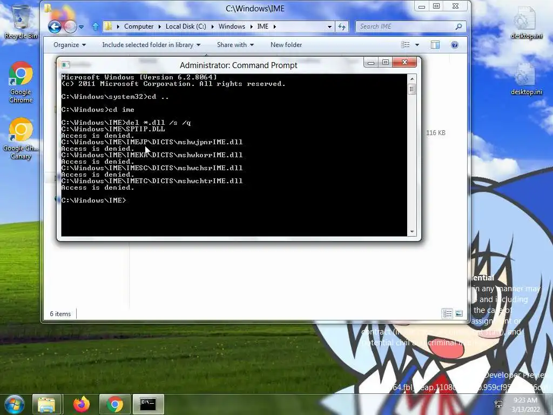Open the Google Chrome Canary desktop shortcut
Screen dimensions: 553x415
point(21,139)
